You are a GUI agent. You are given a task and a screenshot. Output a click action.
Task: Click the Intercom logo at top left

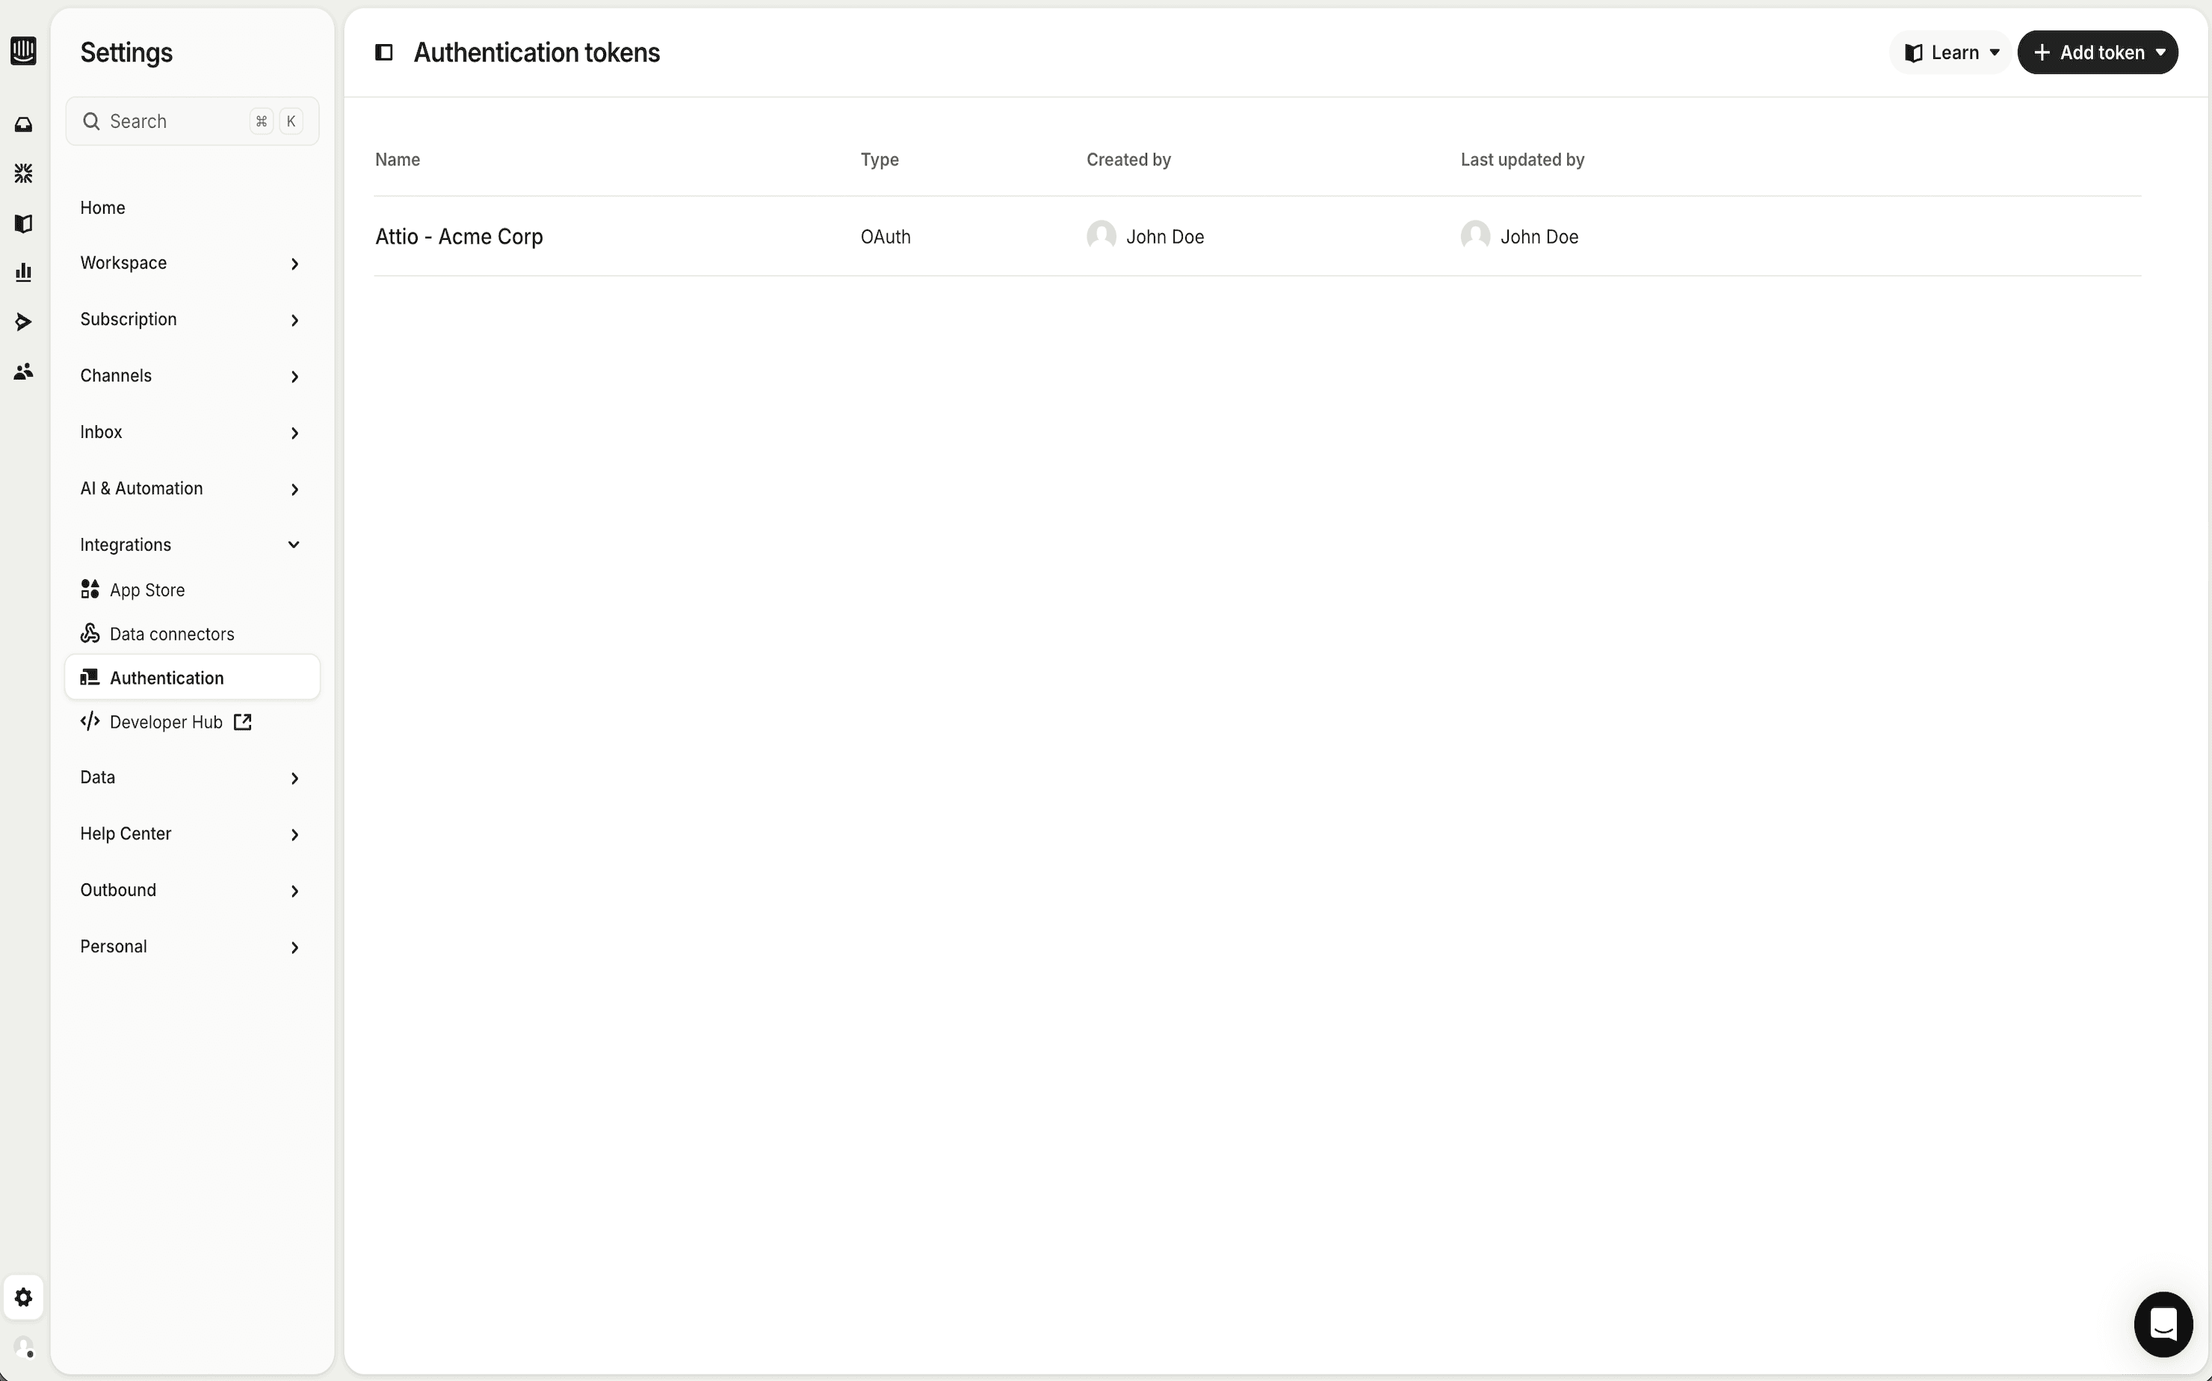click(24, 51)
